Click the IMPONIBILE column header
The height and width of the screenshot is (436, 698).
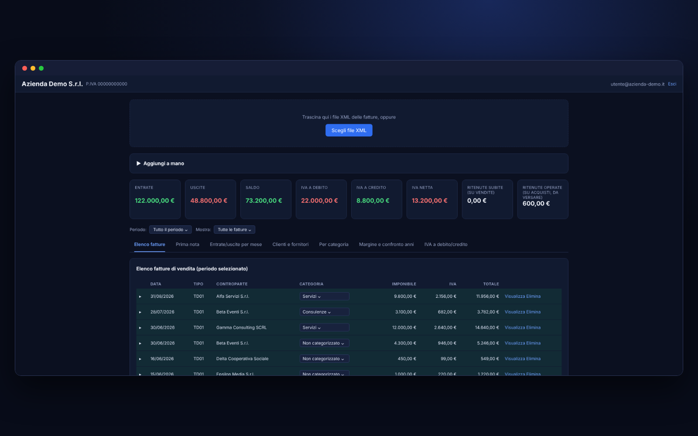coord(404,284)
